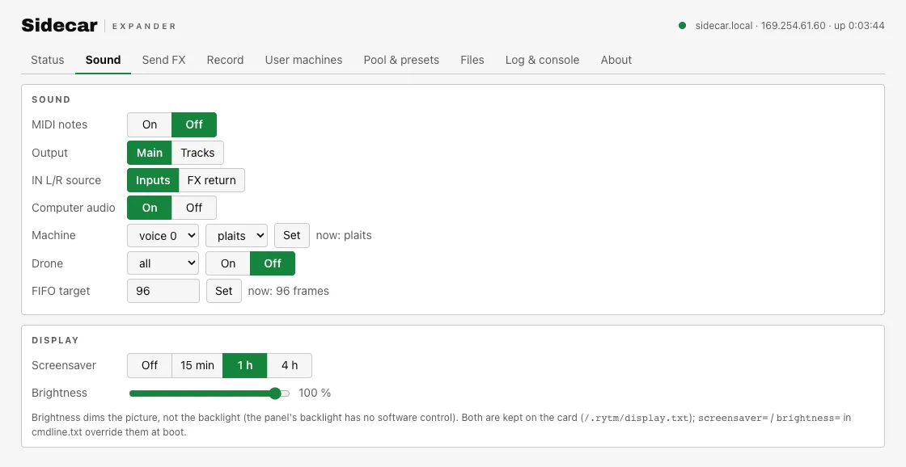The image size is (906, 467).
Task: Select 4 h screensaver
Action: [x=290, y=365]
